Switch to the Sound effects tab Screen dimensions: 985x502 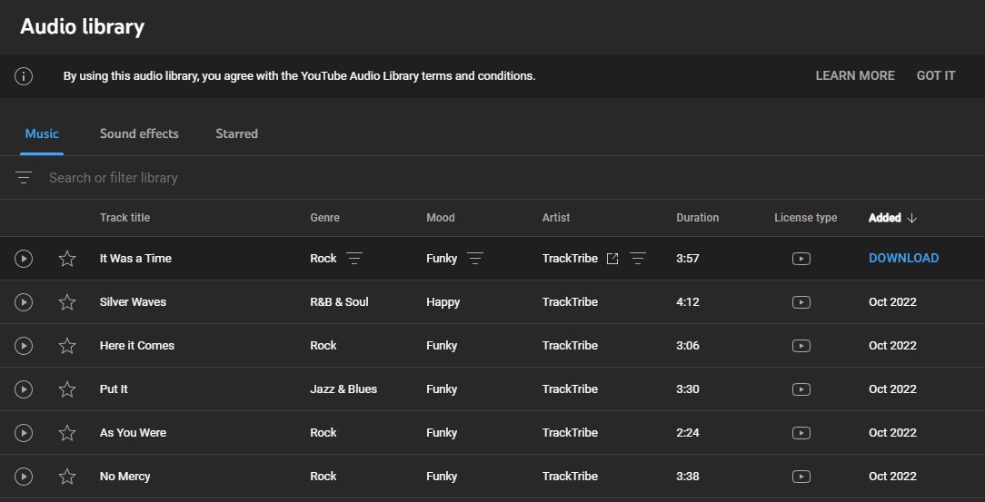[x=139, y=133]
